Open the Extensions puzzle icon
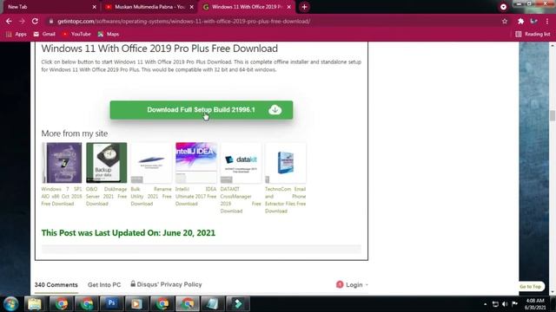The height and width of the screenshot is (312, 556). pyautogui.click(x=520, y=21)
